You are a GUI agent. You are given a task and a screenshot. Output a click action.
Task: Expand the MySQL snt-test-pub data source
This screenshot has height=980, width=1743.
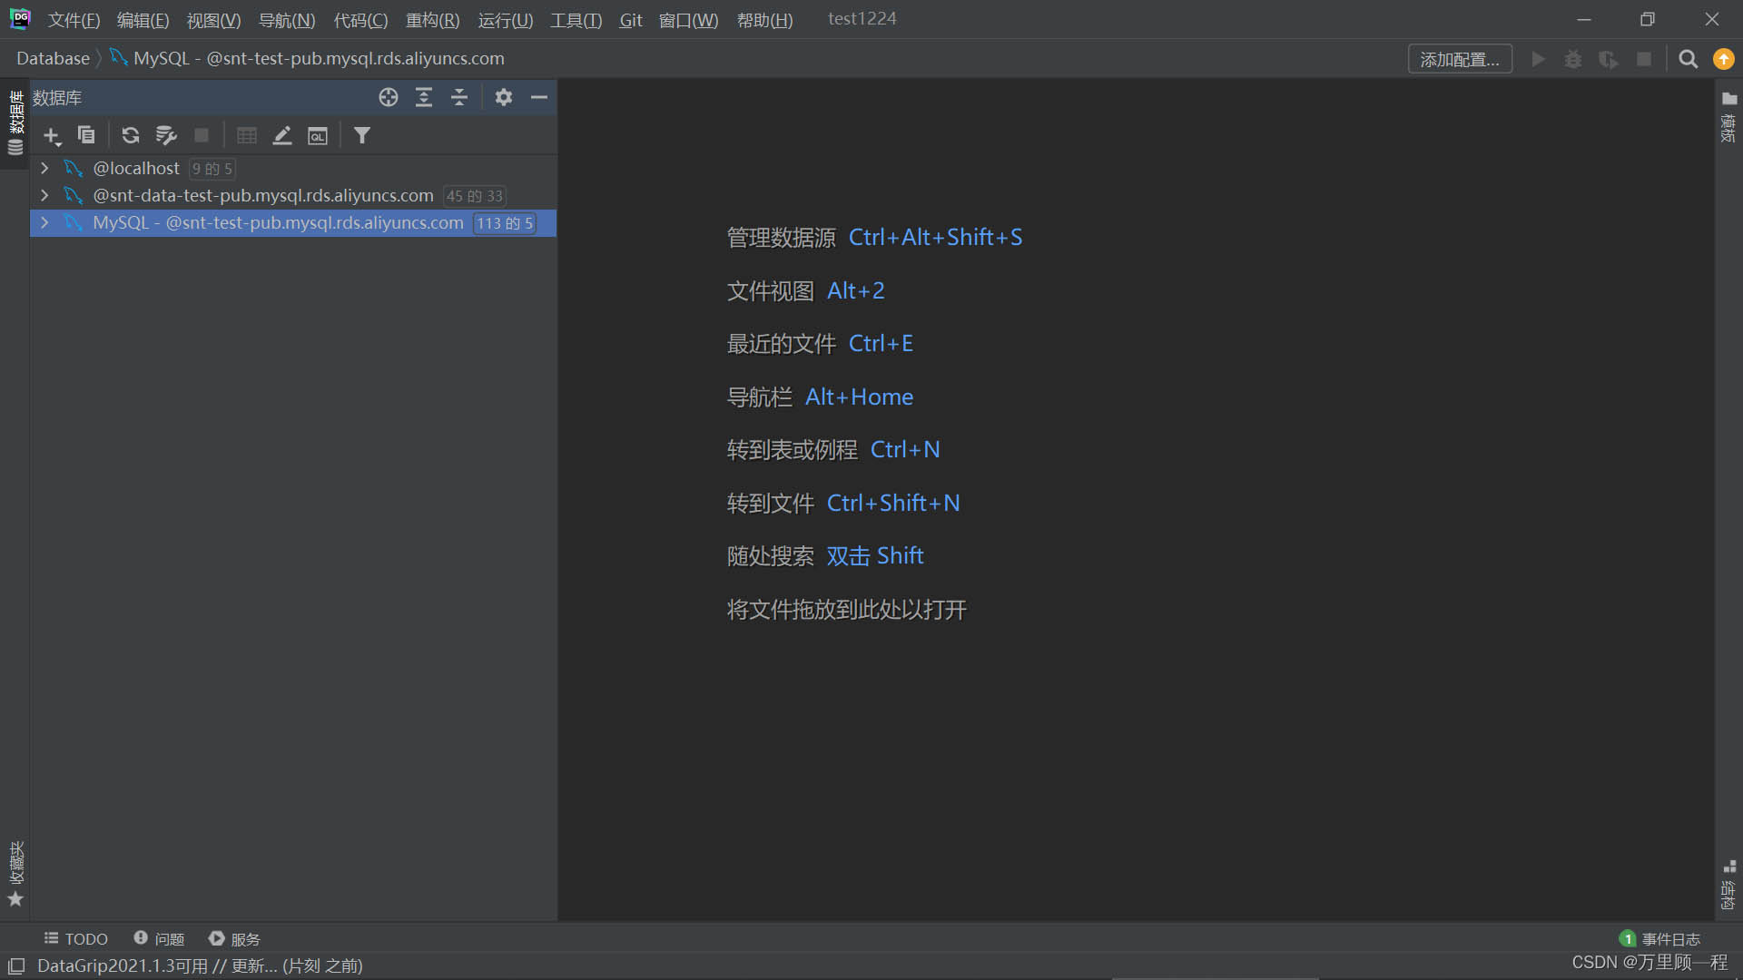coord(44,222)
